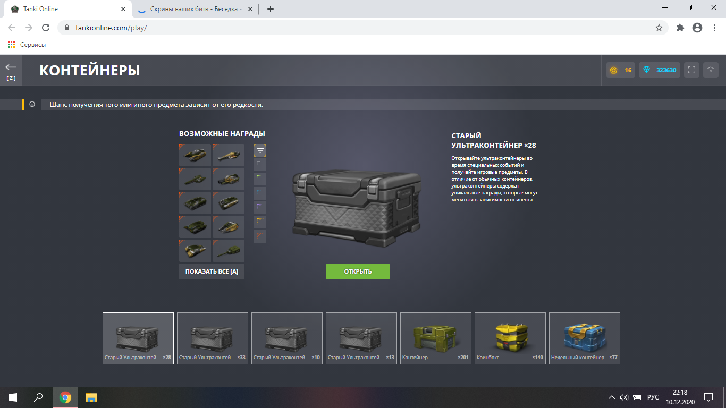Open Сервисы apps bookmark
726x408 pixels.
(x=27, y=45)
